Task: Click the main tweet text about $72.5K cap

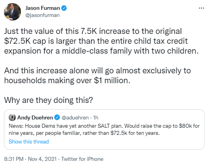Action: click(101, 41)
